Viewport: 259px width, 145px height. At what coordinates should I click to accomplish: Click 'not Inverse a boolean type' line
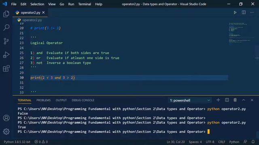pos(61,63)
